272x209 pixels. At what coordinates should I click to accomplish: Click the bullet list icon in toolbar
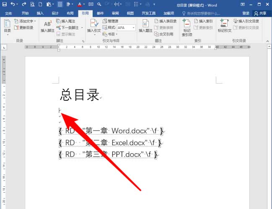pos(136,4)
